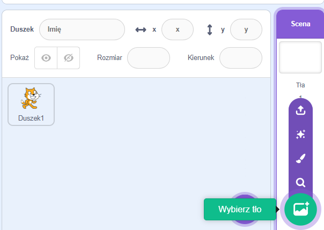
Task: Click the vertical arrows y-position icon
Action: 210,30
